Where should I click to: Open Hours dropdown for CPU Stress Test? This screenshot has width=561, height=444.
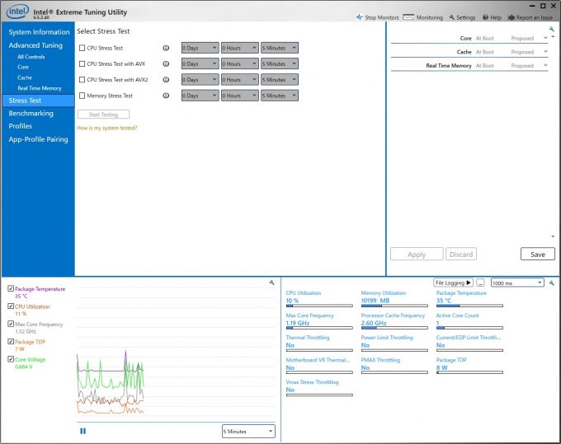point(240,48)
